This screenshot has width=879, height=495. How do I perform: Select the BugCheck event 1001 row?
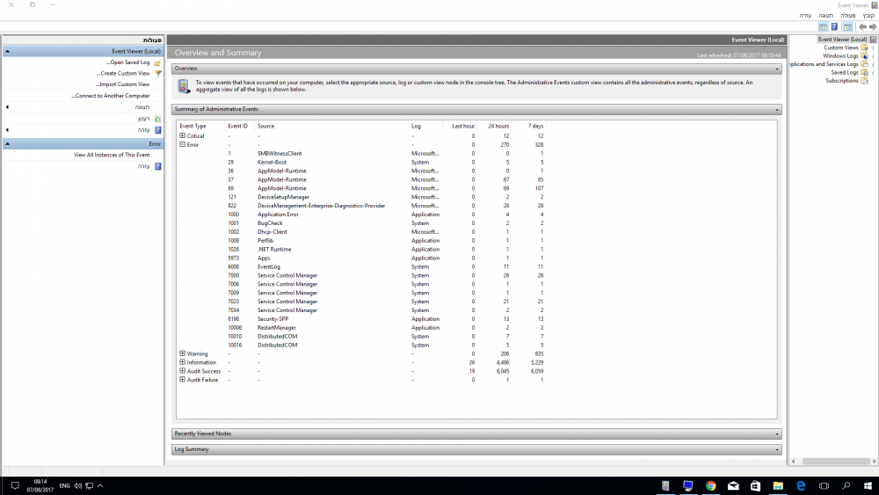(x=361, y=223)
